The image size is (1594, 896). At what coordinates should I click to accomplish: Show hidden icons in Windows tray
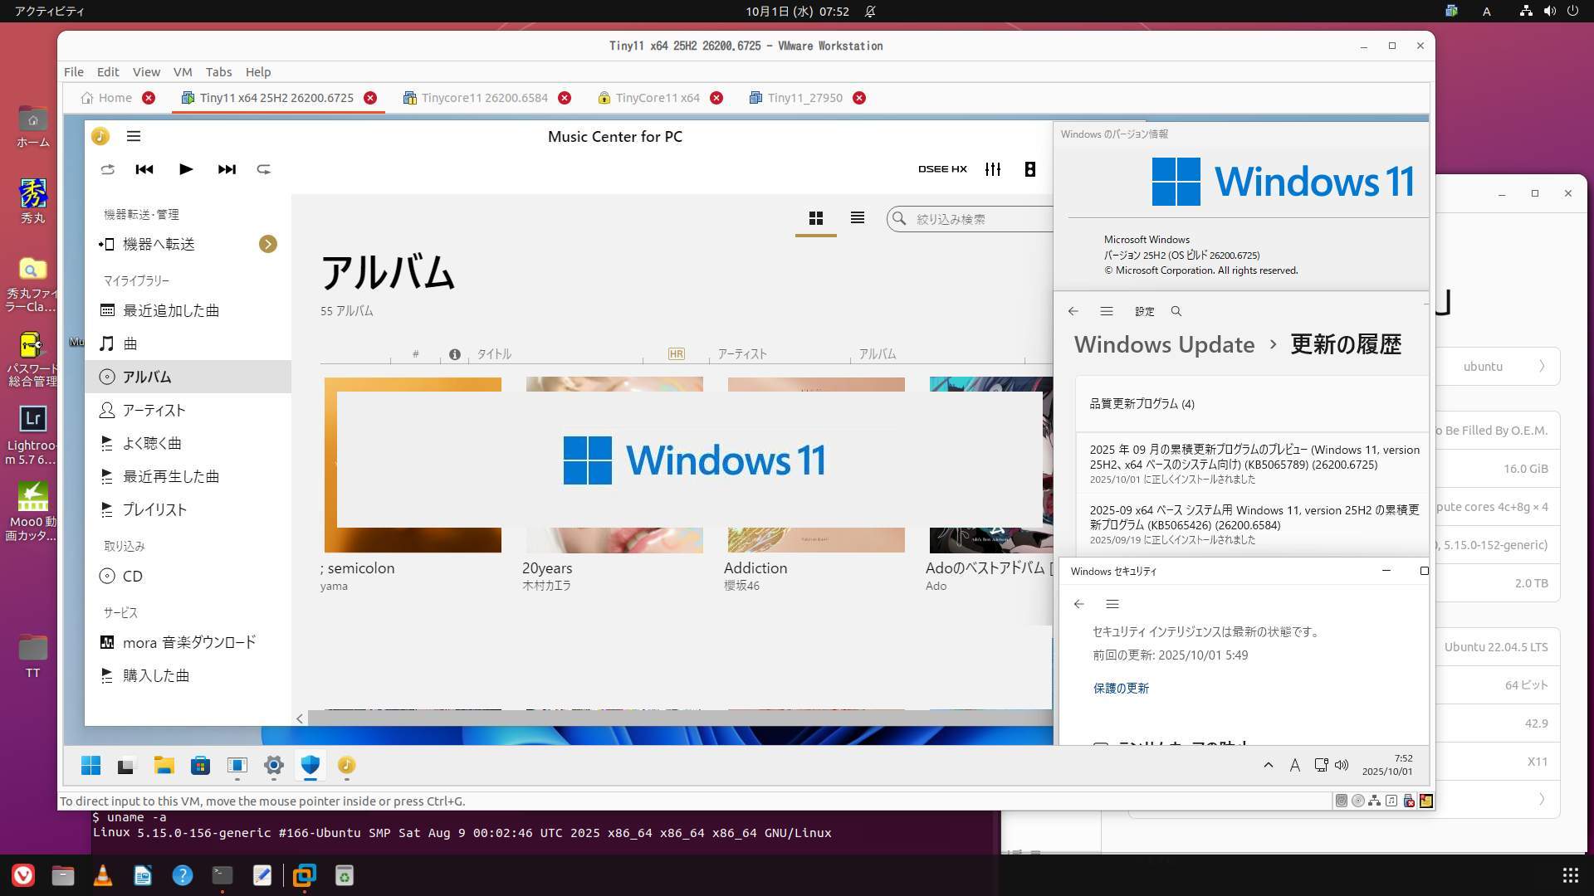(1268, 765)
